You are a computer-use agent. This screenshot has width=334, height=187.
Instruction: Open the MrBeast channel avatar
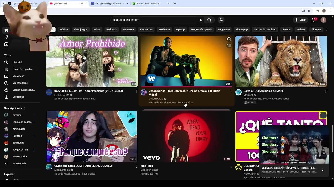[238, 92]
